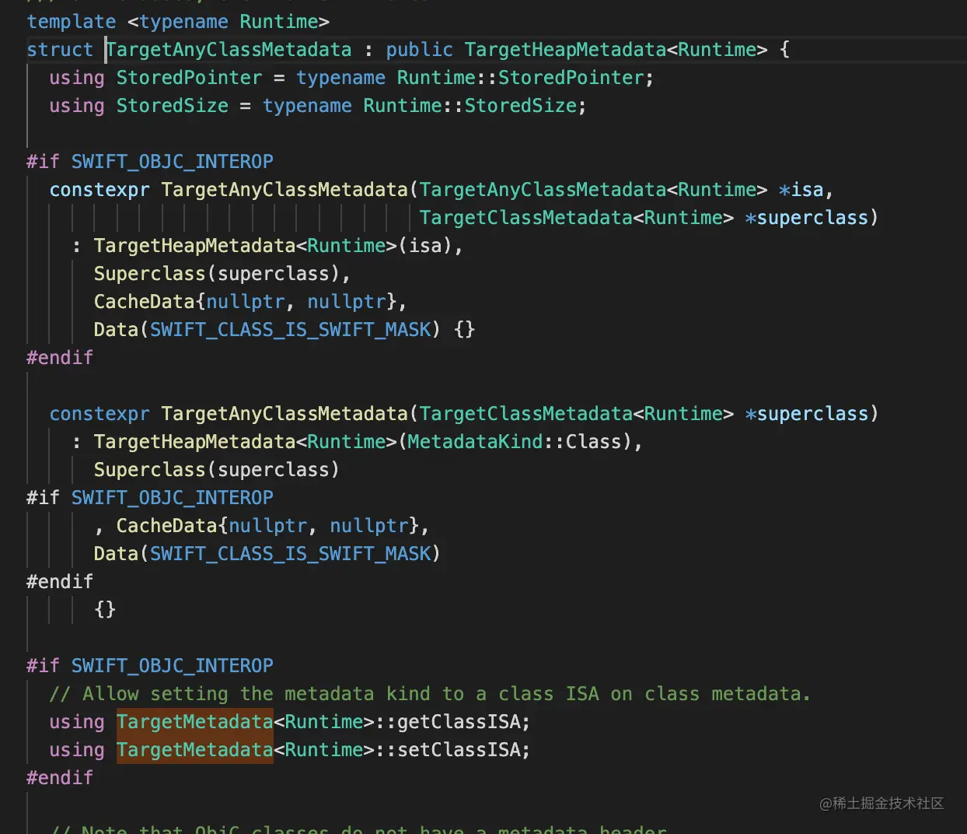Click 'StoredSize' alias name after using

(x=173, y=106)
